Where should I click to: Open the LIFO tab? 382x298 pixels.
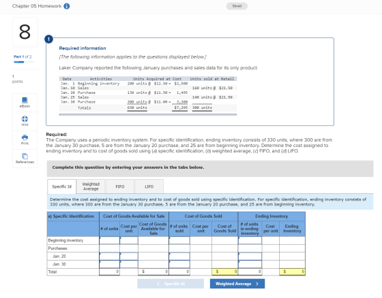[x=149, y=186]
